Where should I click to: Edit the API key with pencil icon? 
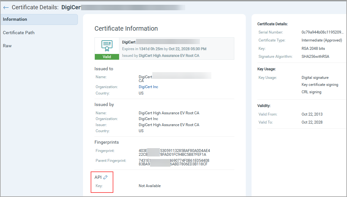pos(106,177)
